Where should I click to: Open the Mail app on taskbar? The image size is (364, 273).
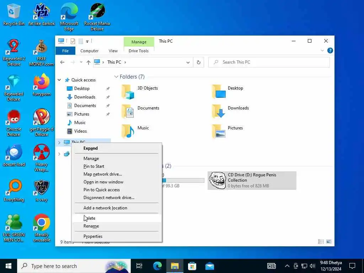210,266
